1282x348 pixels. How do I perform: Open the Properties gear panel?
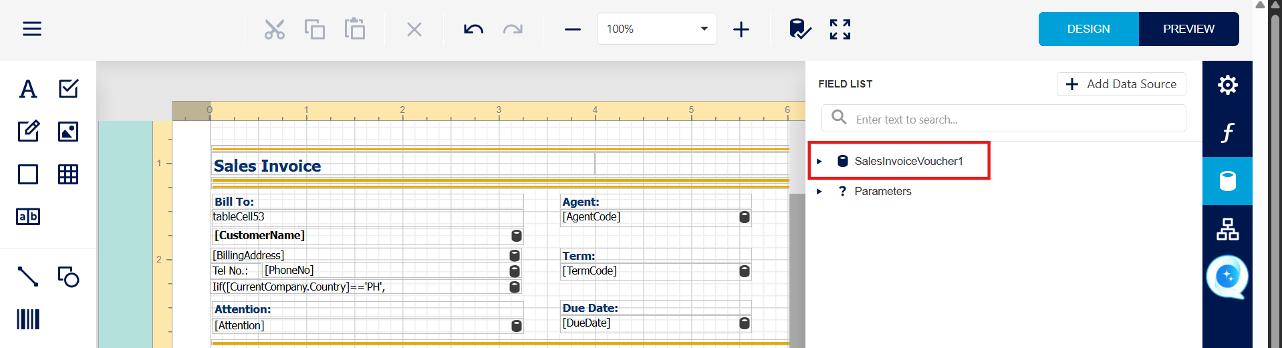1227,85
